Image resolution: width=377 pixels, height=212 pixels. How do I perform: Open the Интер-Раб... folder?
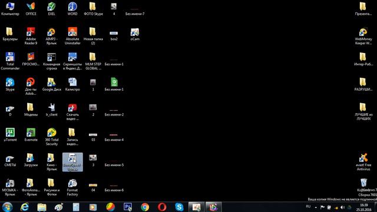[x=363, y=59]
